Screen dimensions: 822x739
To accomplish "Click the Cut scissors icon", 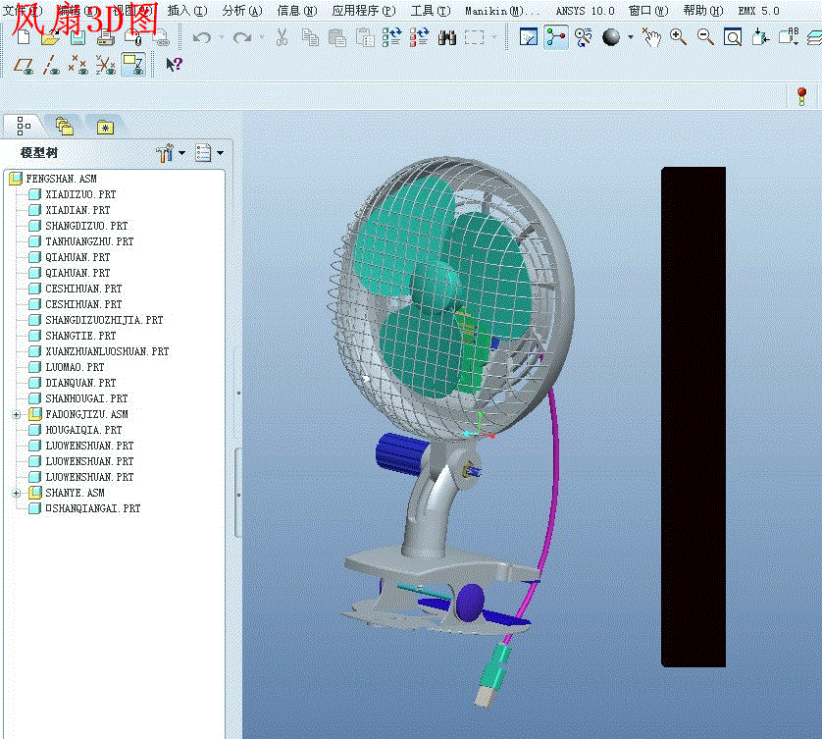I will point(283,37).
